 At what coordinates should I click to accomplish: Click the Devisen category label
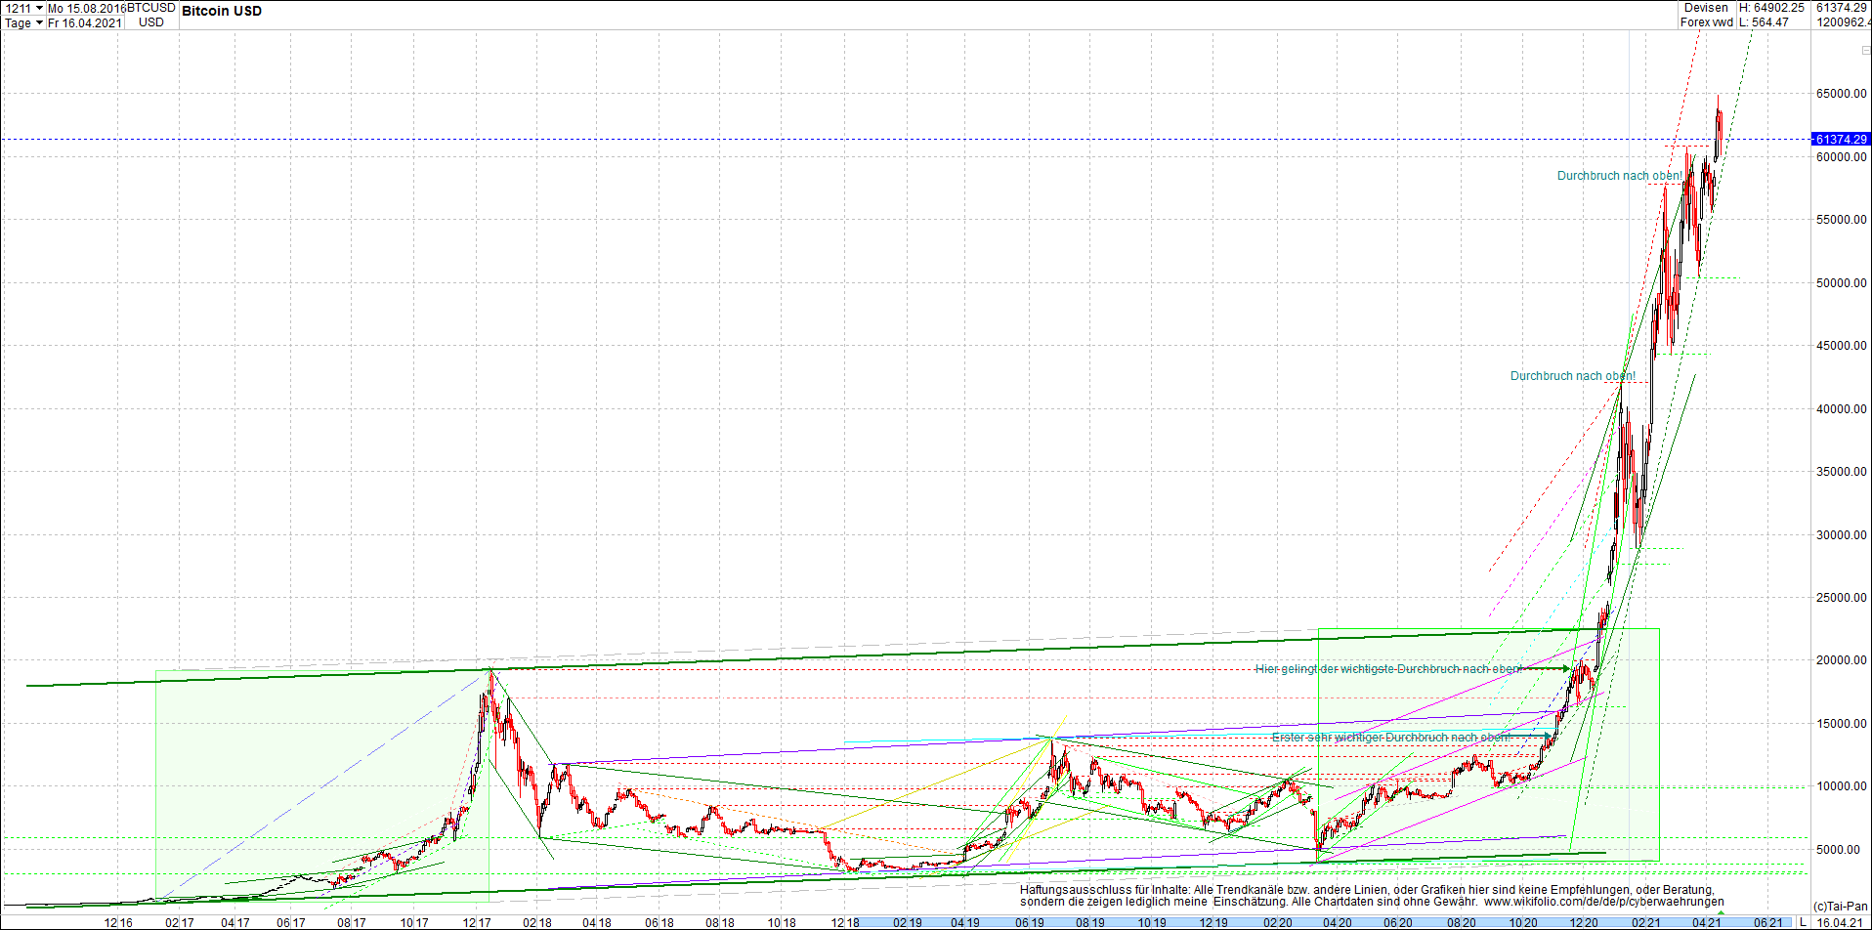1706,8
